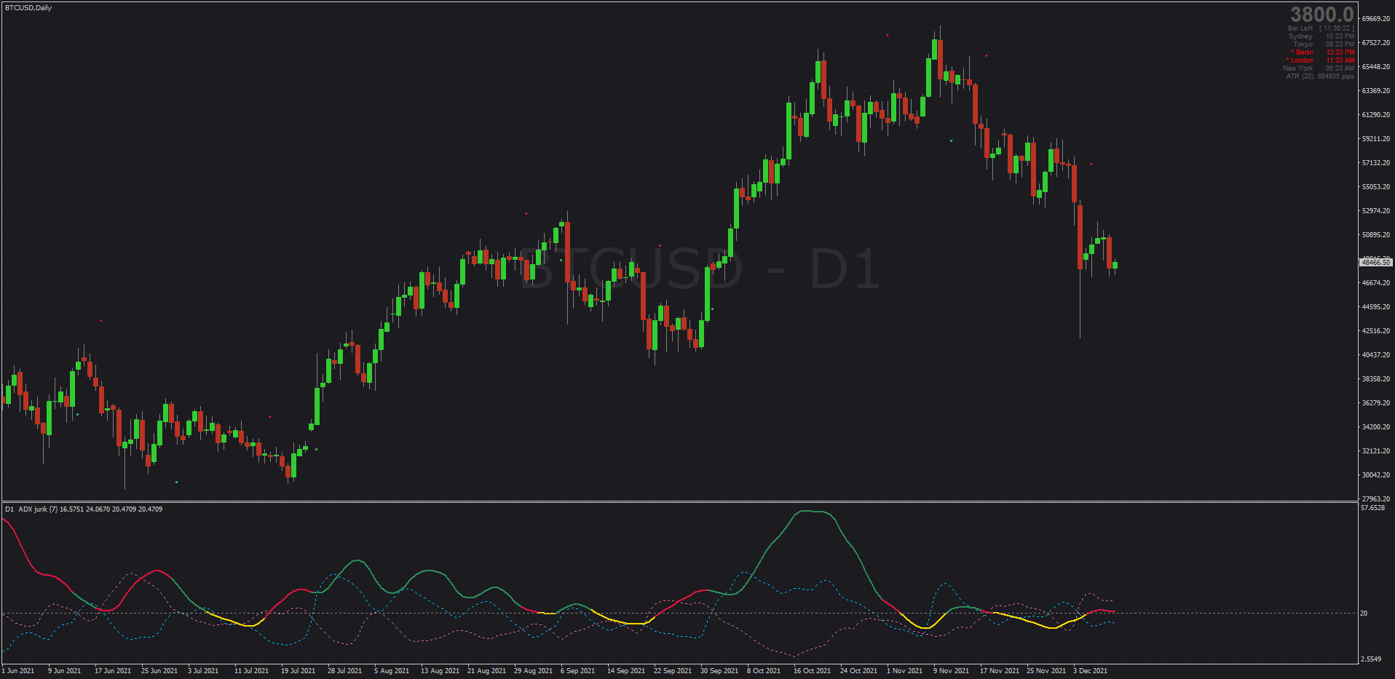
Task: Select the New York session label
Action: tap(1297, 68)
